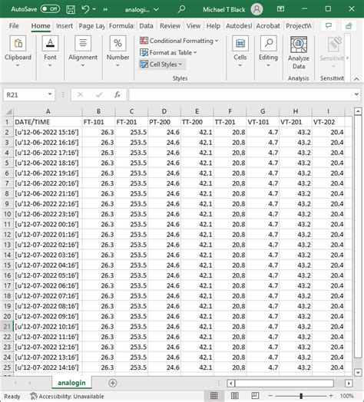364x402 pixels.
Task: Click the Save disk icon
Action: (71, 9)
